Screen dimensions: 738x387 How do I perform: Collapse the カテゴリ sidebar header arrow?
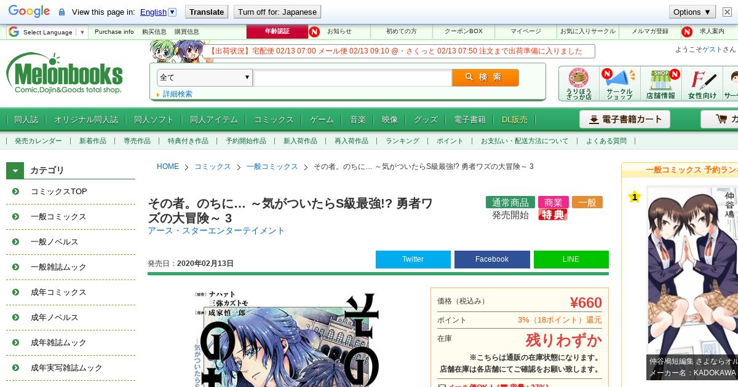point(15,170)
